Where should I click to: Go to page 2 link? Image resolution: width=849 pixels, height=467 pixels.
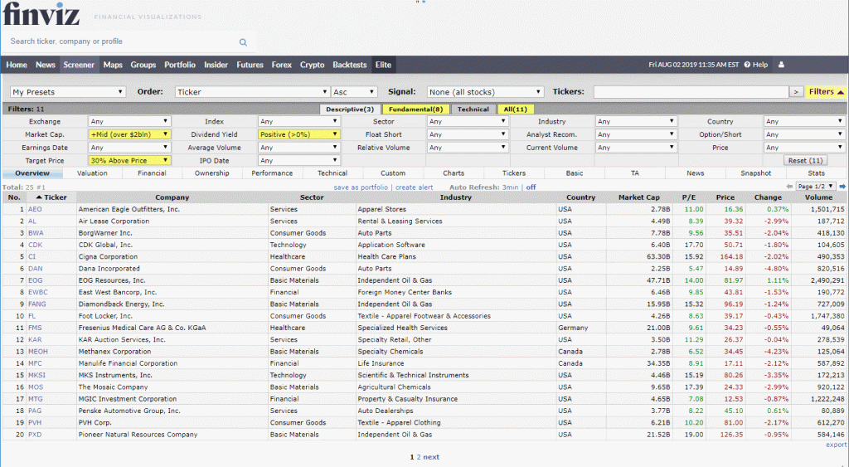pos(419,457)
